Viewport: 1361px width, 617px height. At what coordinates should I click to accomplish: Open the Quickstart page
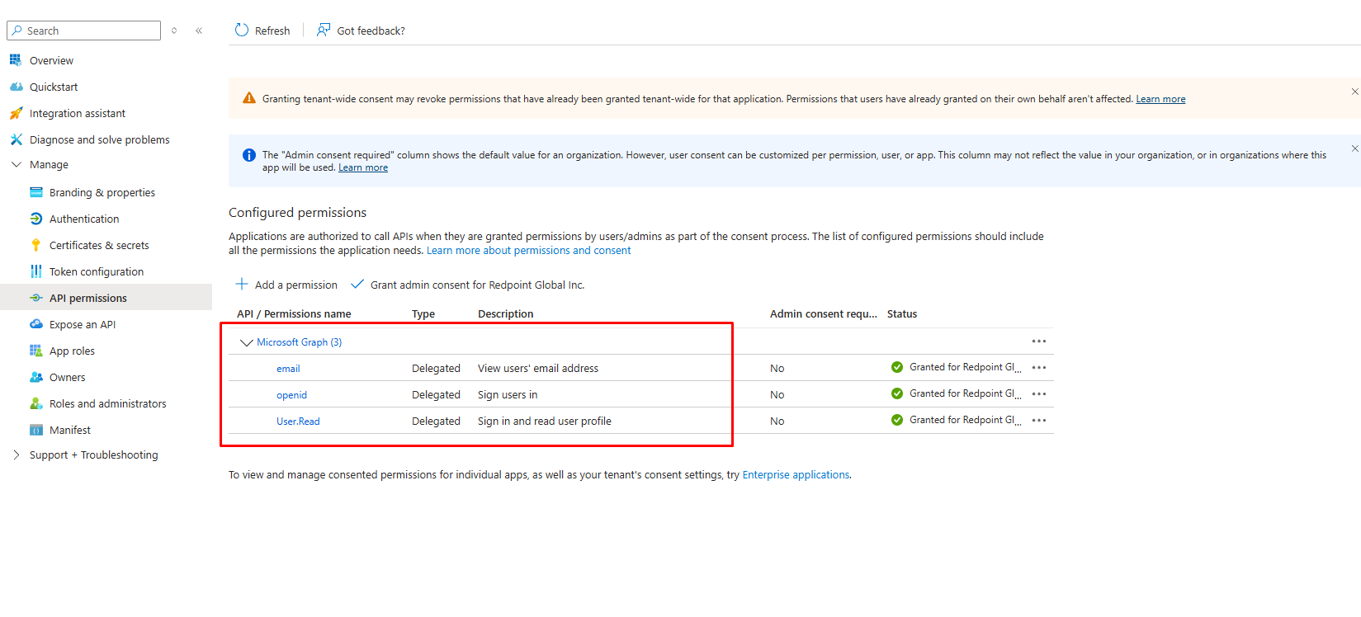click(54, 87)
